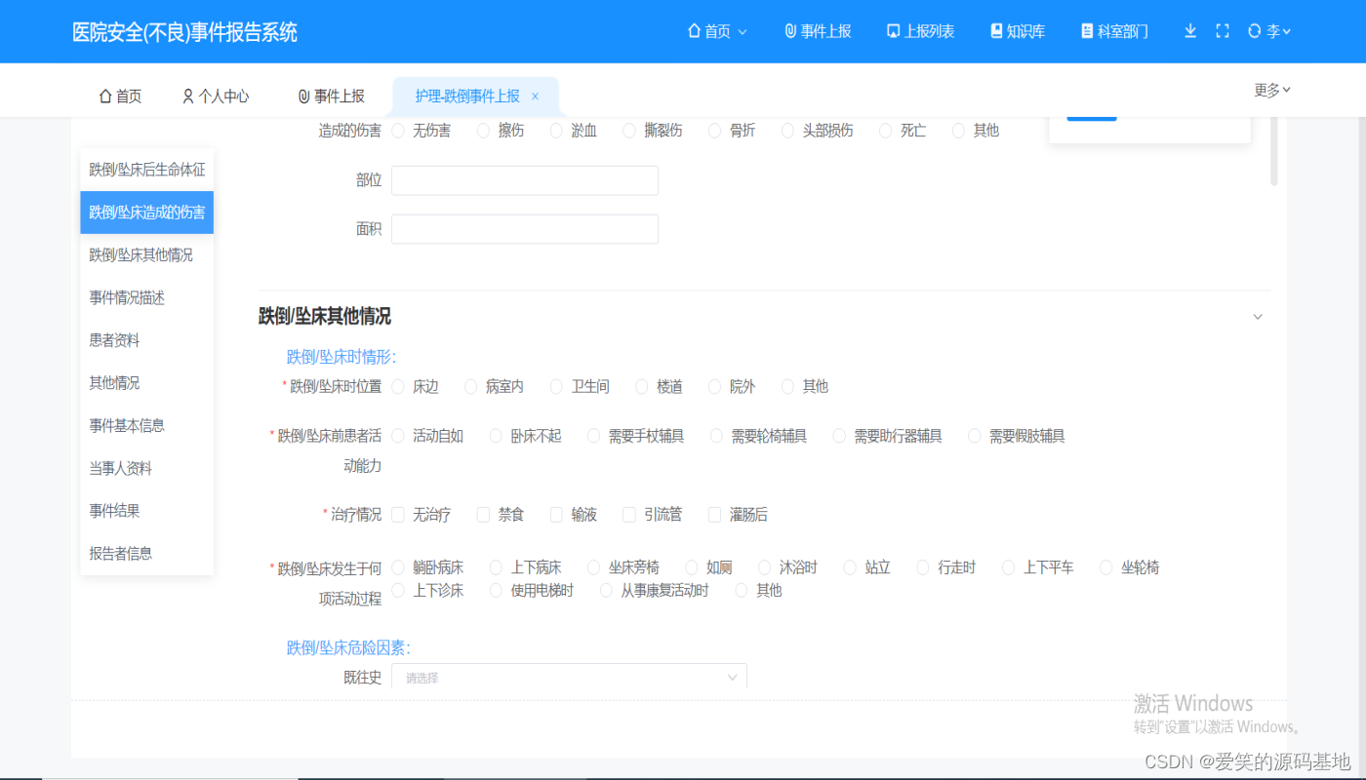Select 擦伤 injury radio button
Viewport: 1366px width, 780px height.
coord(484,131)
